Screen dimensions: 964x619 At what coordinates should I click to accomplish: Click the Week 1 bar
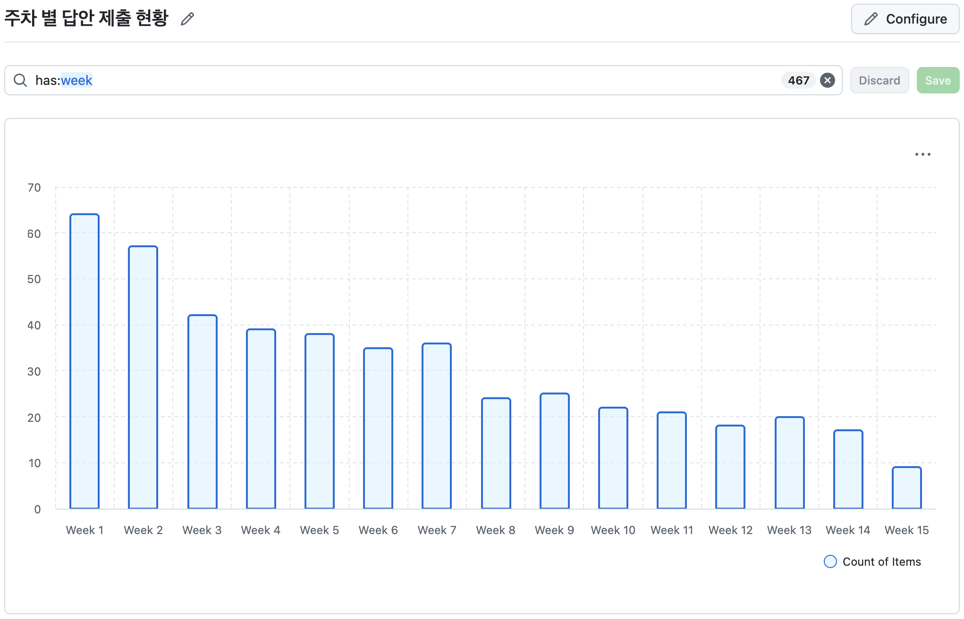coord(85,361)
